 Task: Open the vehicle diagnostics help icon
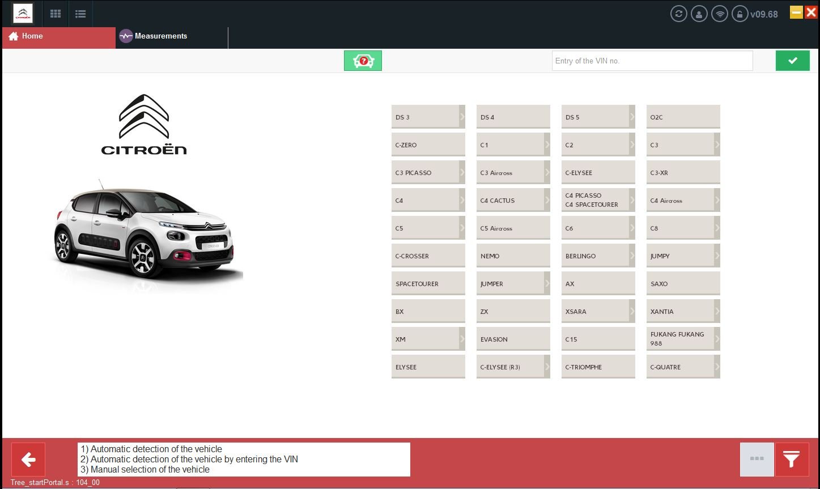[x=363, y=60]
